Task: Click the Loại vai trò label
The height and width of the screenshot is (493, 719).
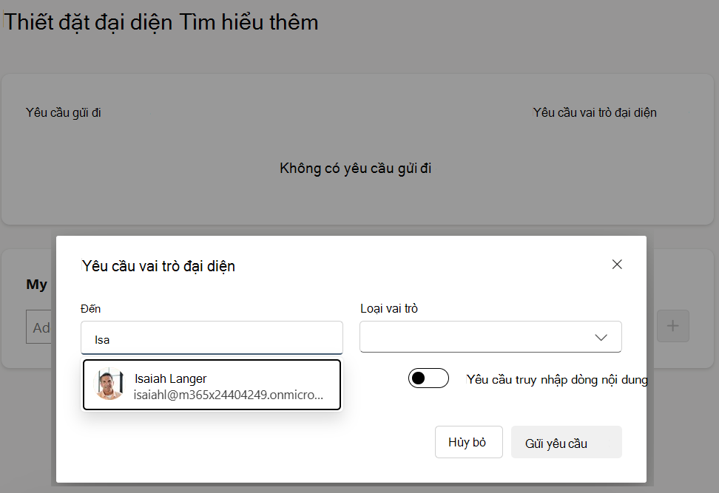Action: point(389,309)
